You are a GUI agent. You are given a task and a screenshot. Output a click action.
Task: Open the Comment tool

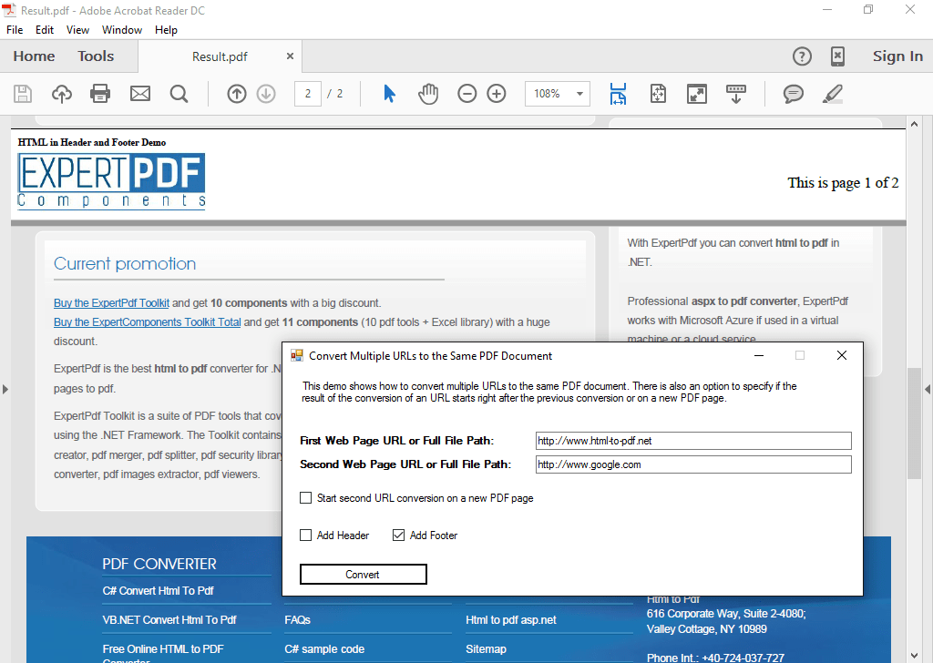pos(793,93)
